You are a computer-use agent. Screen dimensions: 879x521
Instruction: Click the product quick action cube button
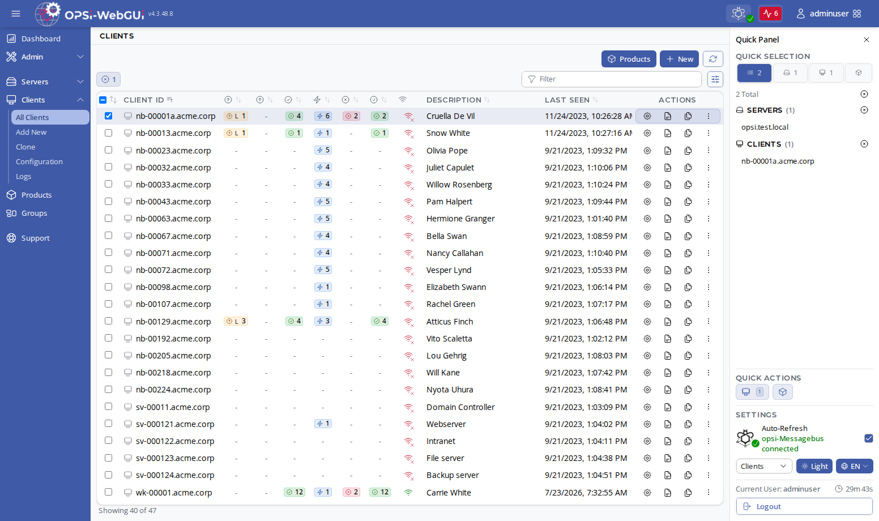pos(783,392)
